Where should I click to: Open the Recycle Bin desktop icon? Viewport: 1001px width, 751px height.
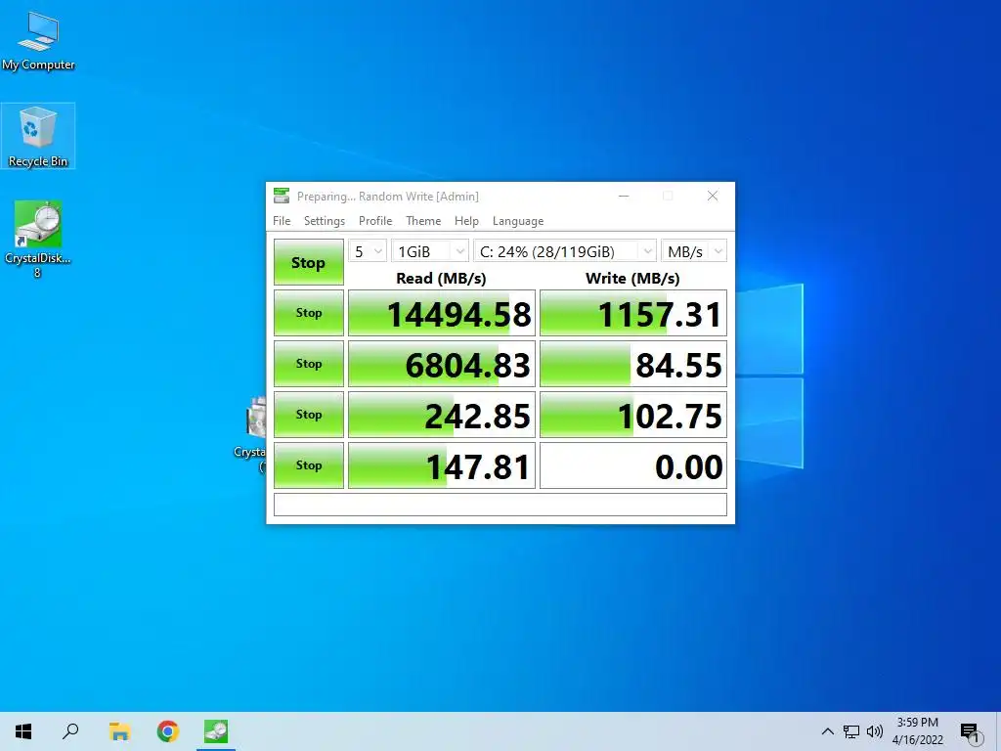click(x=38, y=136)
